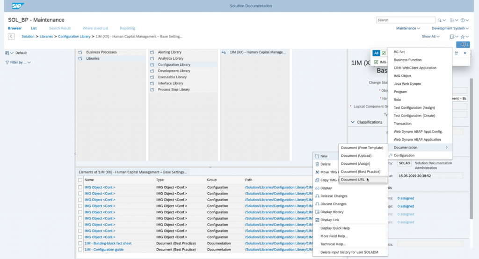Image resolution: width=479 pixels, height=259 pixels.
Task: Toggle the green checkmark filter beside All
Action: pyautogui.click(x=384, y=53)
